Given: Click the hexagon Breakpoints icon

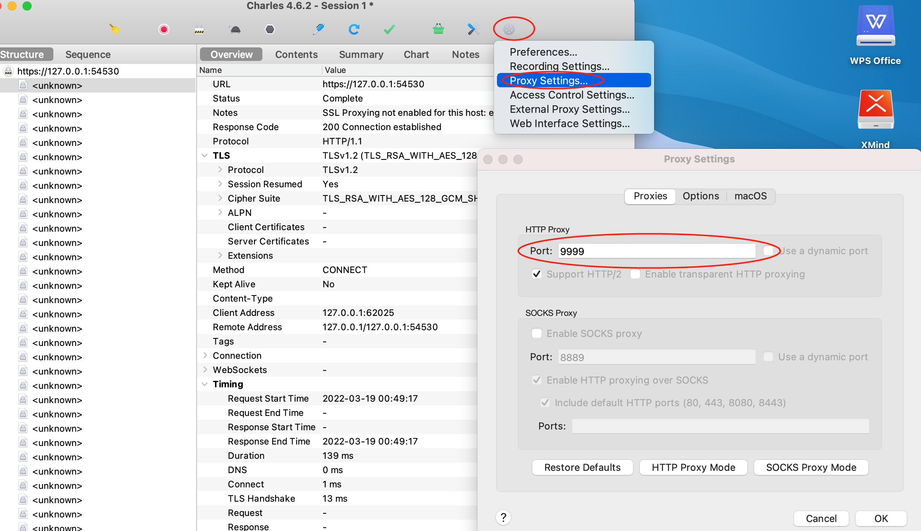Looking at the screenshot, I should [x=270, y=29].
